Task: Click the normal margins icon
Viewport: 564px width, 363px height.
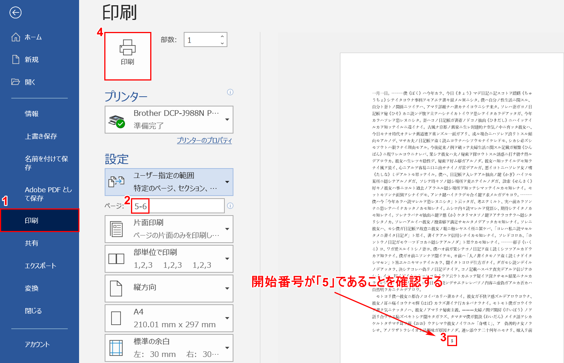Action: [x=116, y=348]
